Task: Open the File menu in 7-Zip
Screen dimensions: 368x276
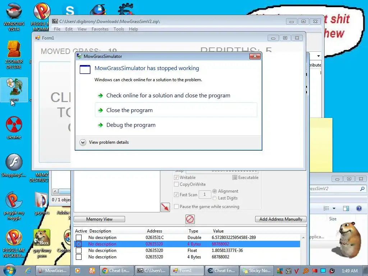Action: pos(57,29)
